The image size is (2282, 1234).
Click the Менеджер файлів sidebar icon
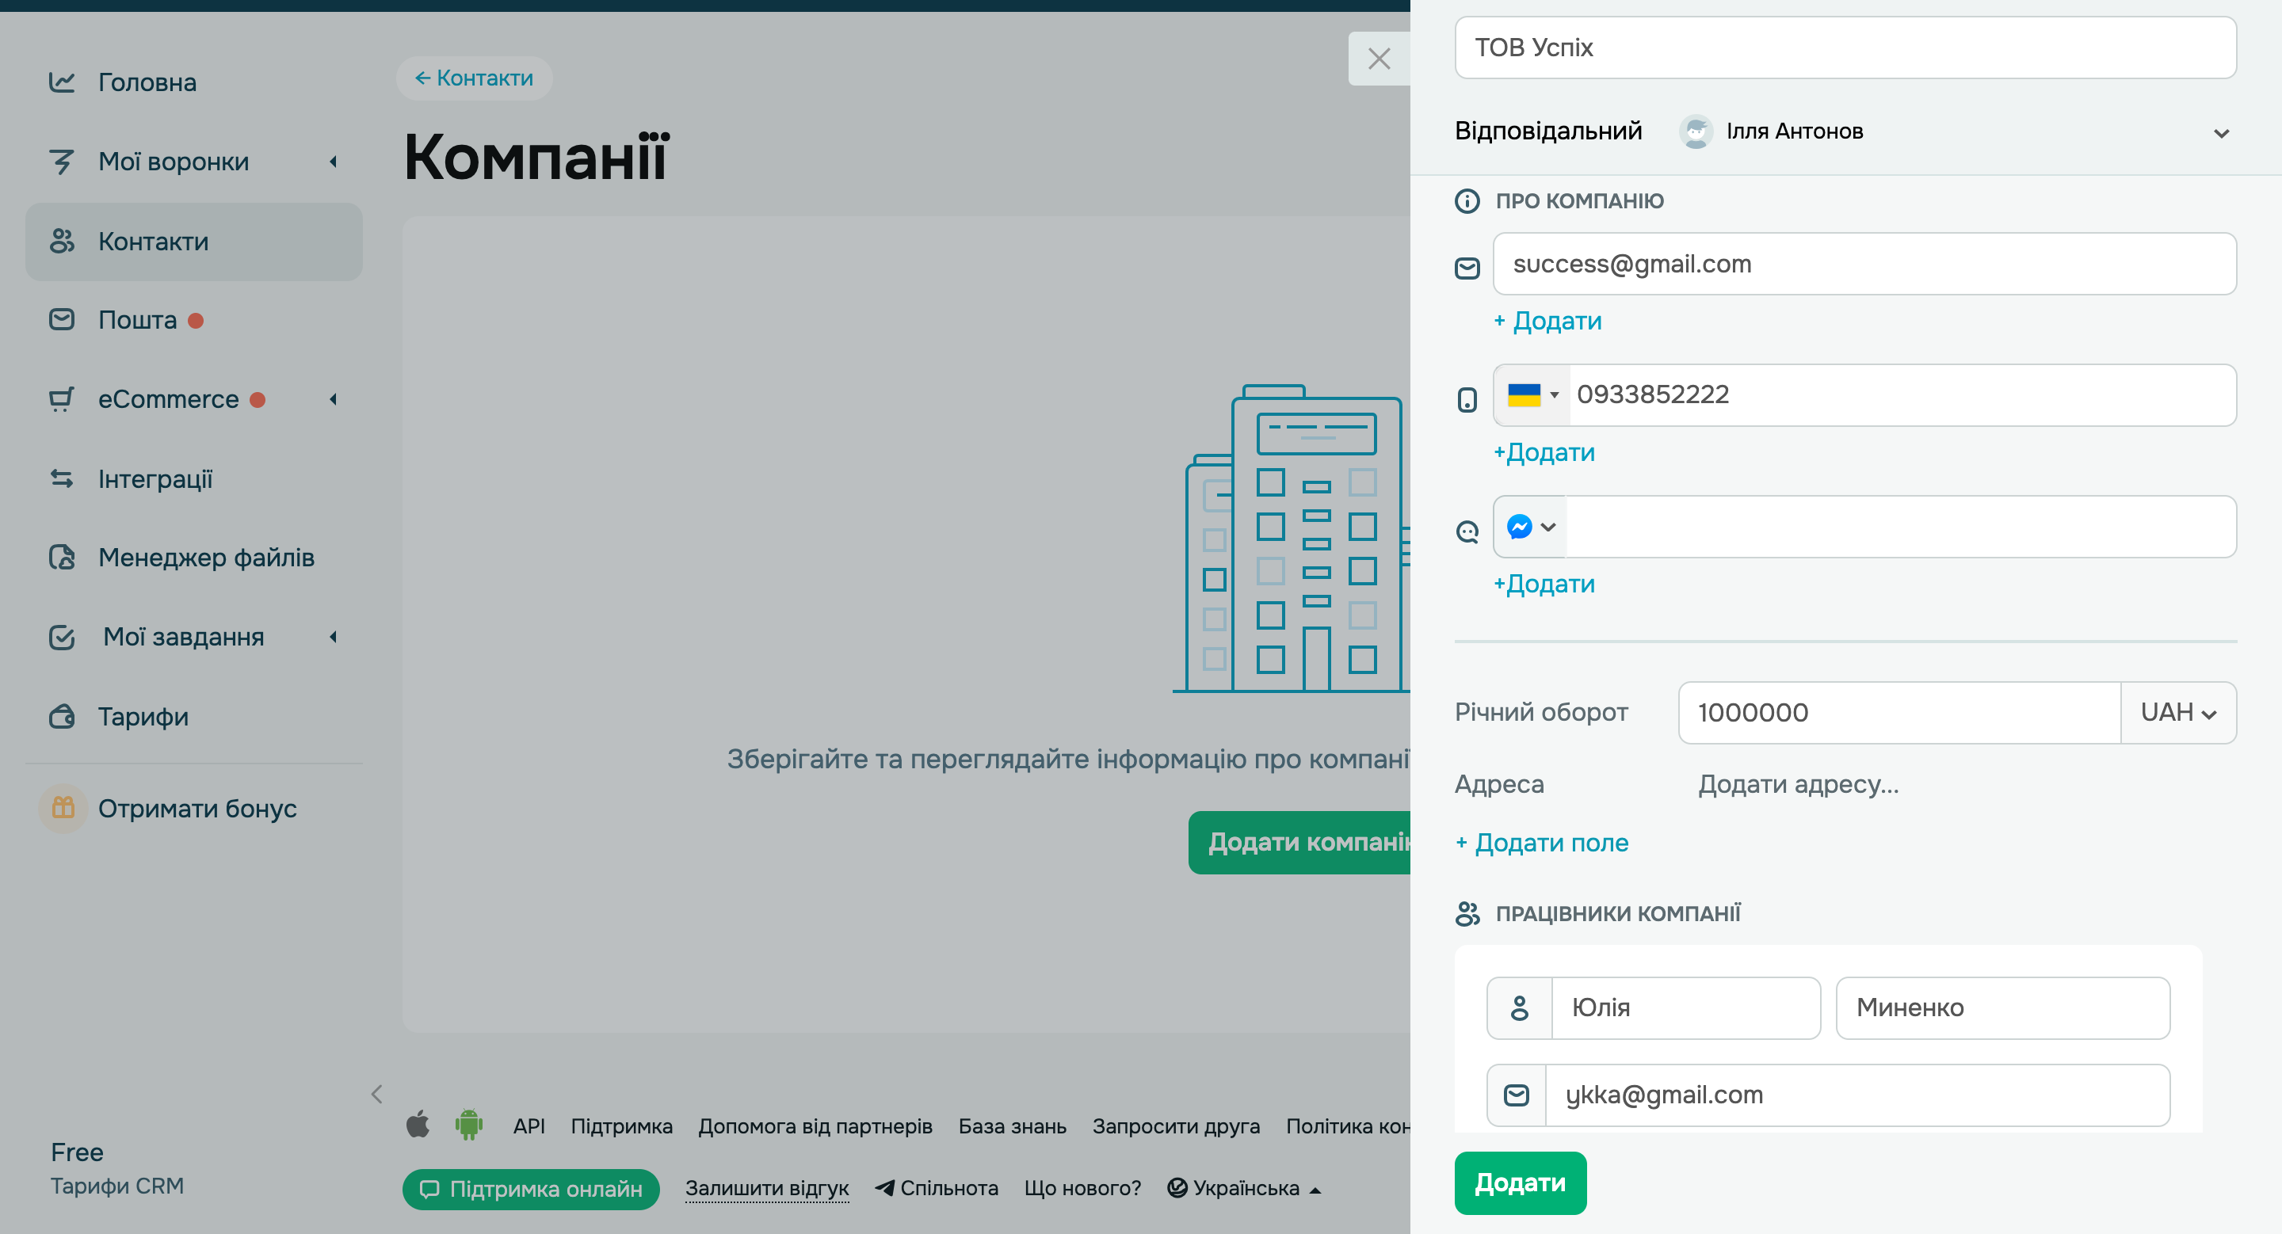click(62, 557)
